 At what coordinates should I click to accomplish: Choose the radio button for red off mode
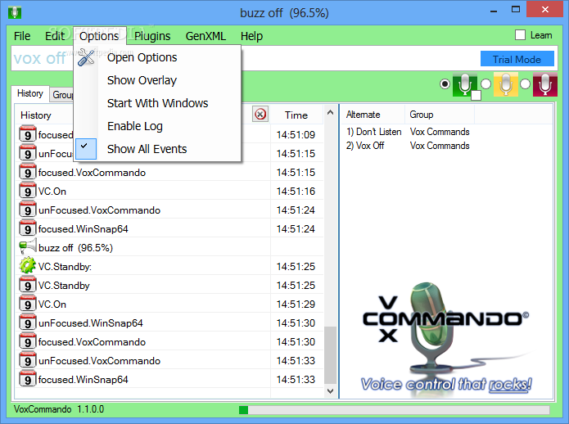click(525, 84)
